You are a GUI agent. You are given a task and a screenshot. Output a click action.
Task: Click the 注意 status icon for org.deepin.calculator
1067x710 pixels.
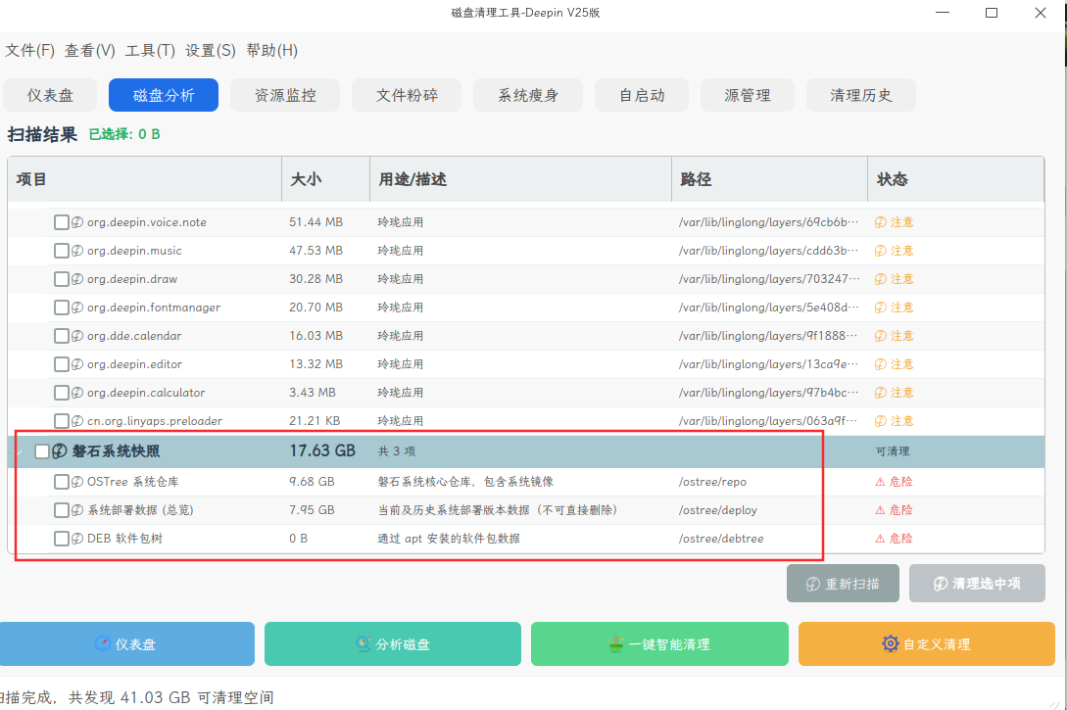pos(881,393)
